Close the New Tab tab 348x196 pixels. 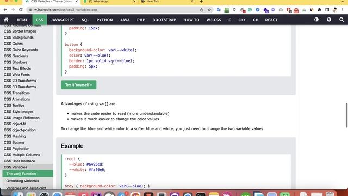pos(192,2)
